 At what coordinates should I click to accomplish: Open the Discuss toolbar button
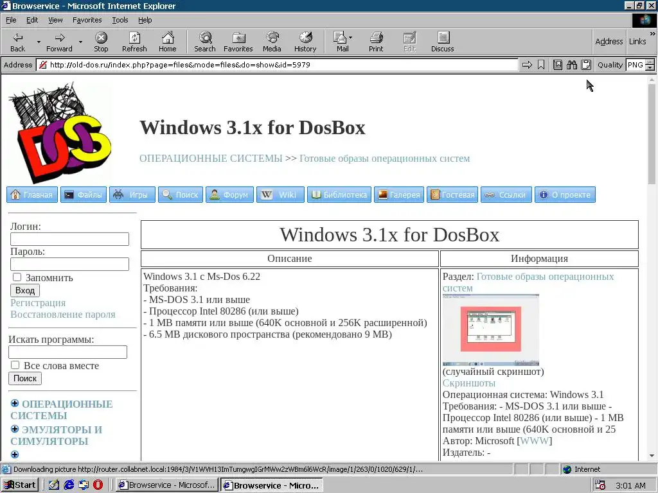pyautogui.click(x=442, y=42)
